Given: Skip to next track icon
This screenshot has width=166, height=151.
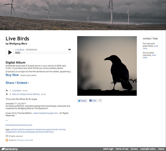Looking at the screenshot, I should click(x=70, y=50).
